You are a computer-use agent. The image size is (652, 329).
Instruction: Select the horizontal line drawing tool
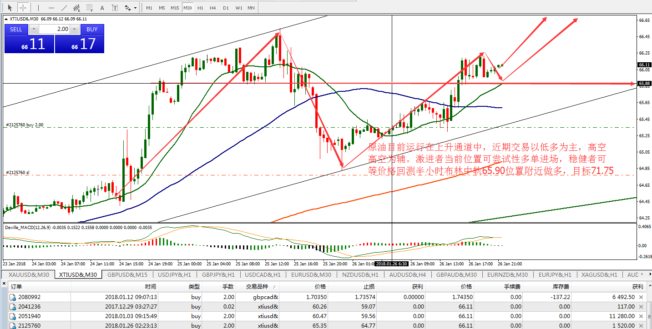[x=51, y=8]
